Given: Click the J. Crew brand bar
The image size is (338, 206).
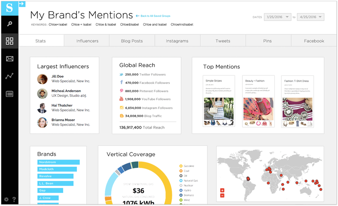Looking at the screenshot, I should click(48, 198).
